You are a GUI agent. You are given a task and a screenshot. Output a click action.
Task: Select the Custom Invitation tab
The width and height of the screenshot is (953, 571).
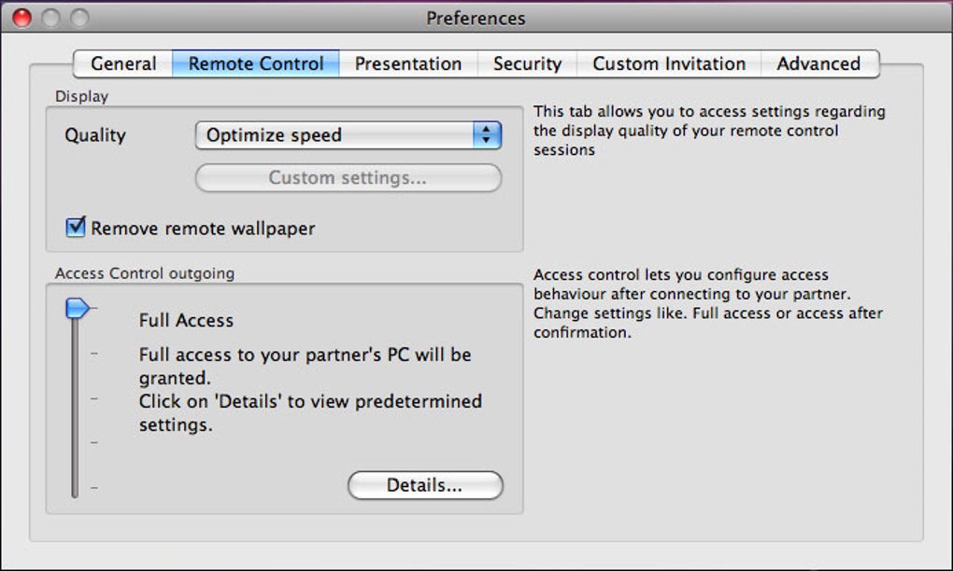pyautogui.click(x=669, y=64)
